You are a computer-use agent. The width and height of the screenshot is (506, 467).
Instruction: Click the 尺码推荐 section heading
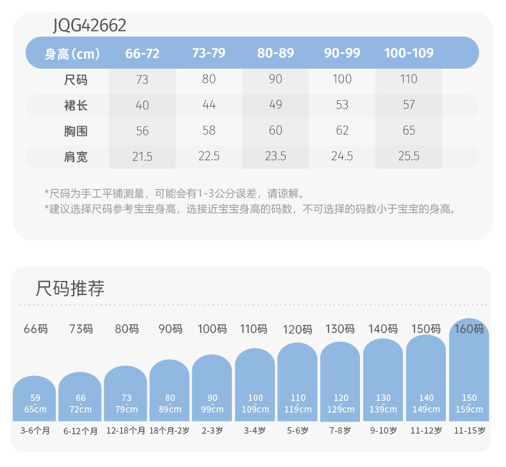(70, 288)
